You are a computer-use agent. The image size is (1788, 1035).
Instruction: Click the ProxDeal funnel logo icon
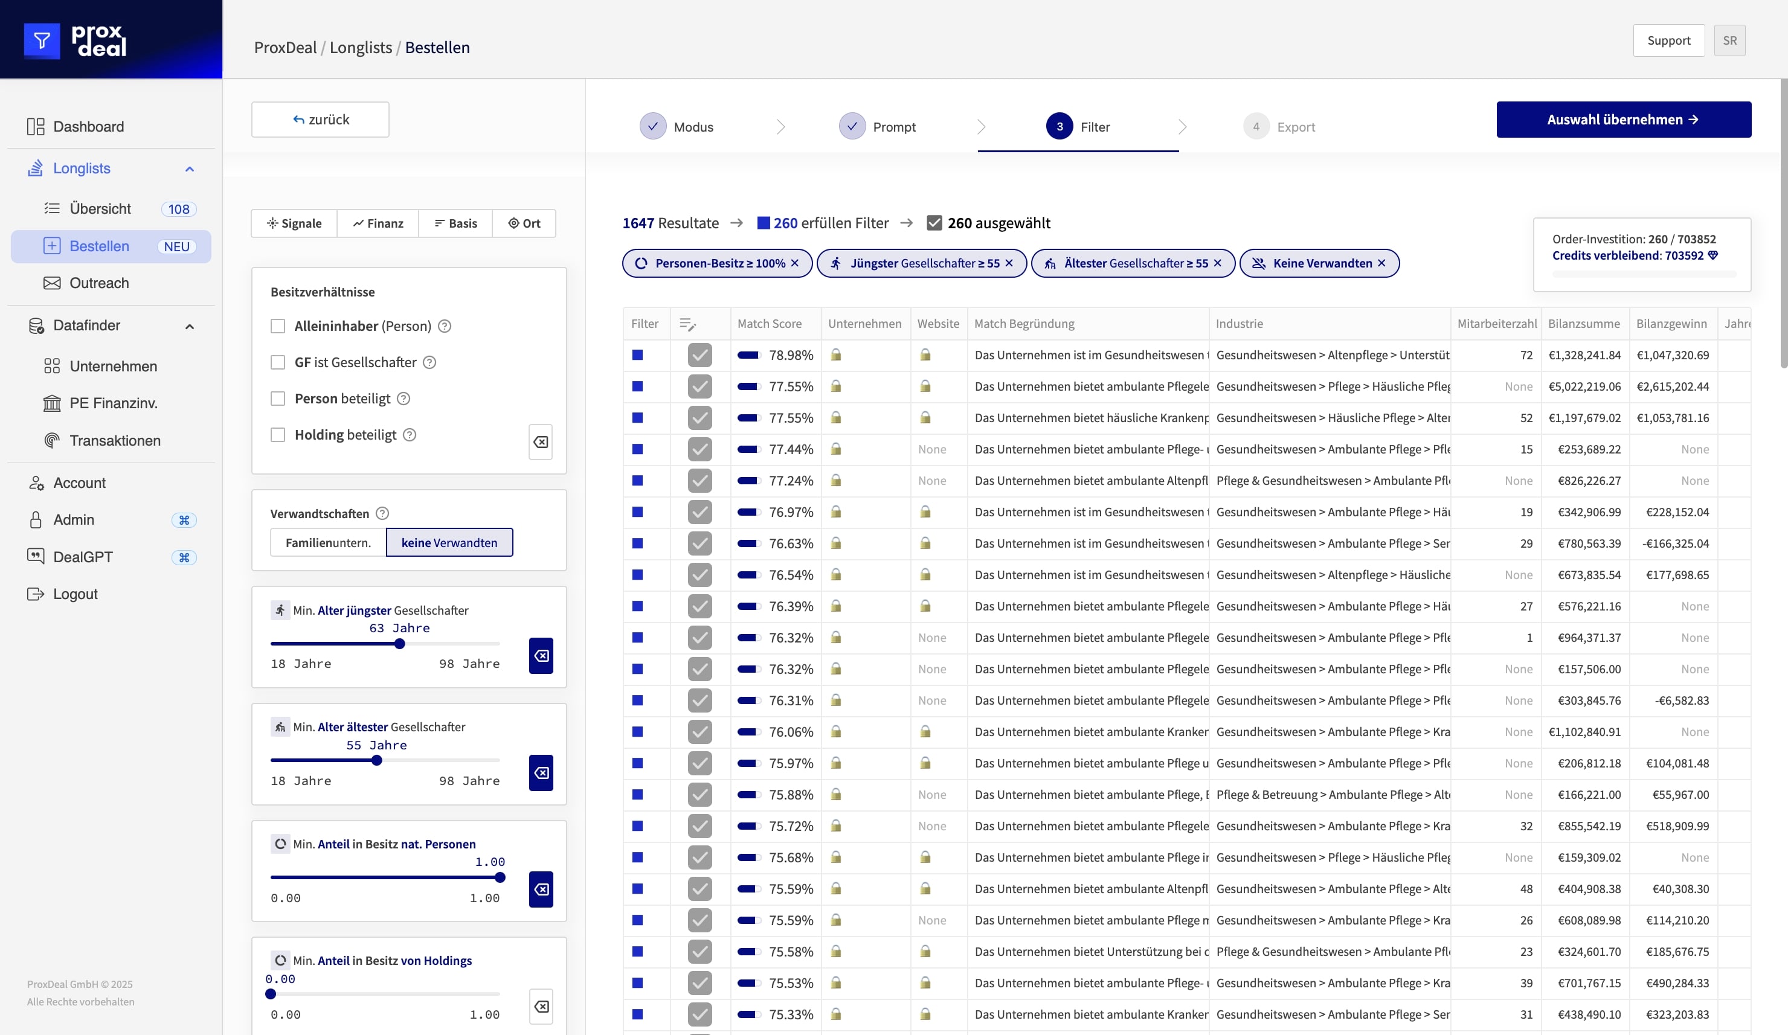42,40
